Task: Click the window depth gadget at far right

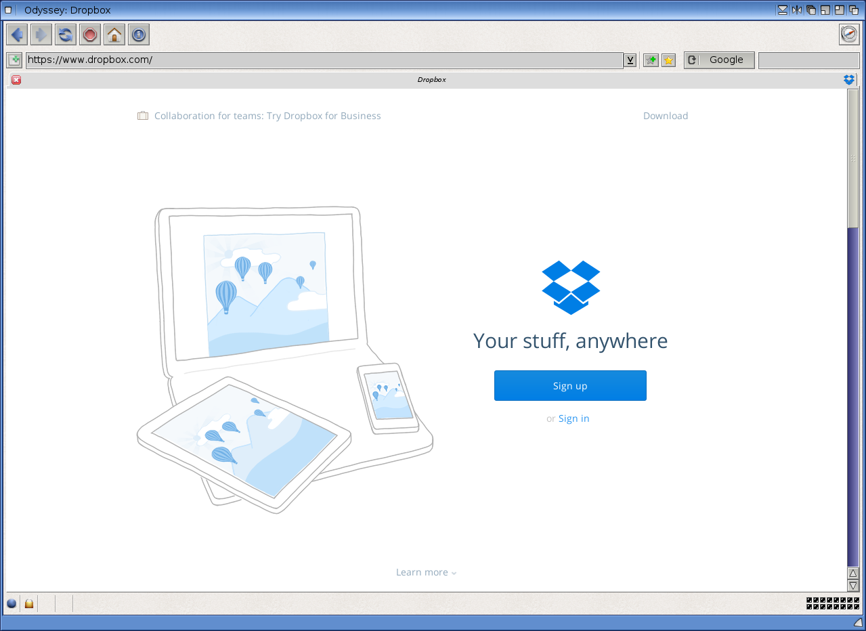Action: (x=854, y=9)
